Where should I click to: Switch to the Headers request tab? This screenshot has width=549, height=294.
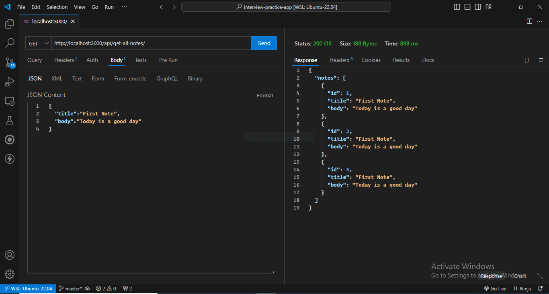pos(65,60)
